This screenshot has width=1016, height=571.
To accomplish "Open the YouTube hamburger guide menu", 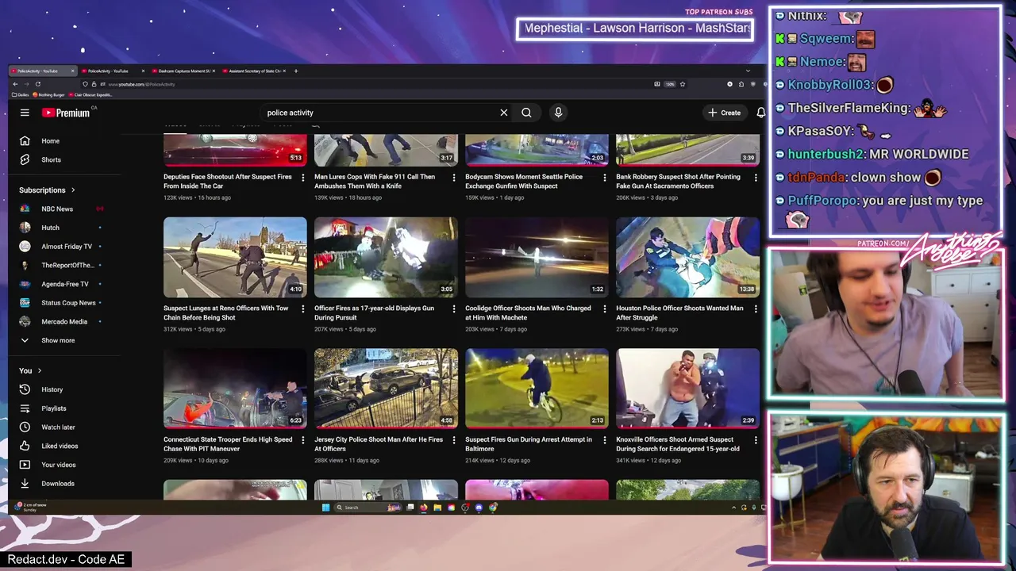I will 25,113.
